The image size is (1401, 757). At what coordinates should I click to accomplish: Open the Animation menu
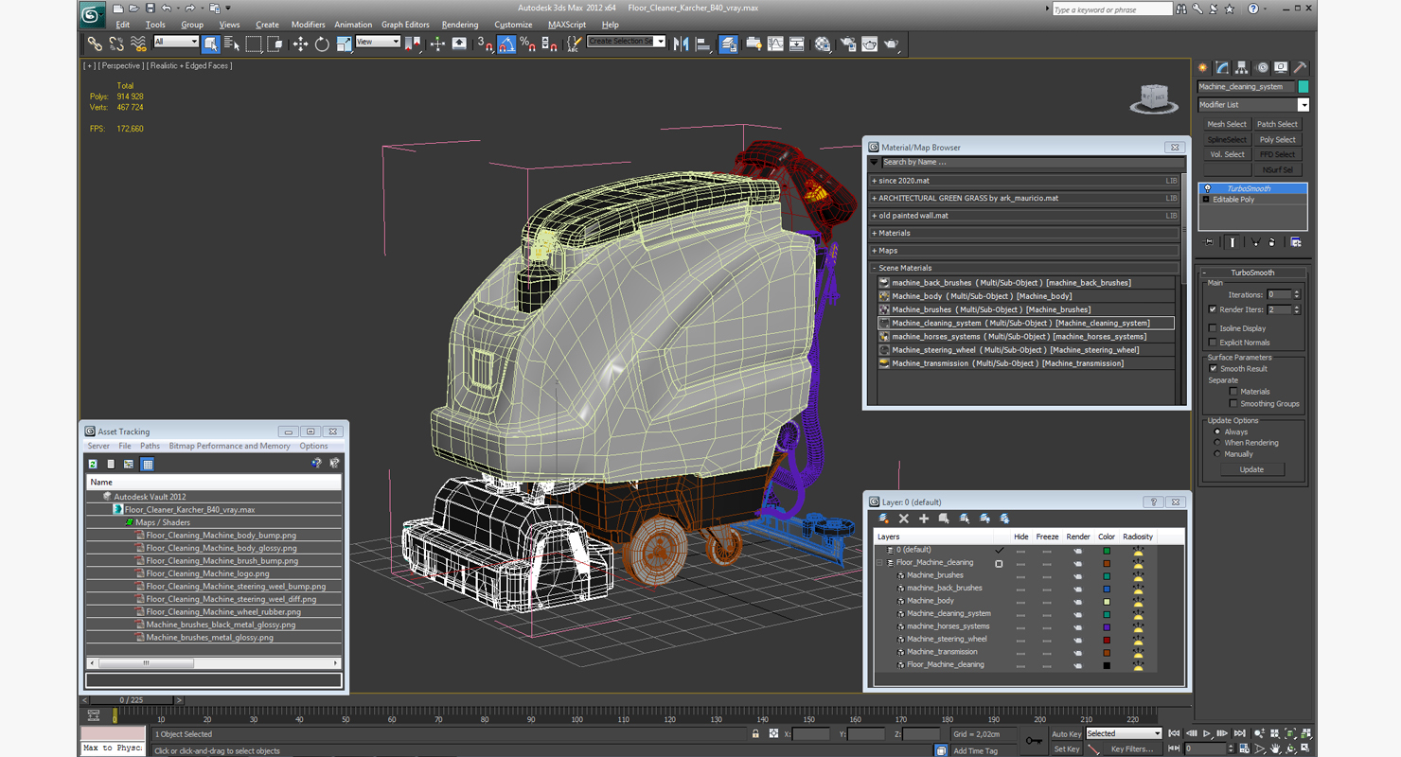tap(353, 25)
